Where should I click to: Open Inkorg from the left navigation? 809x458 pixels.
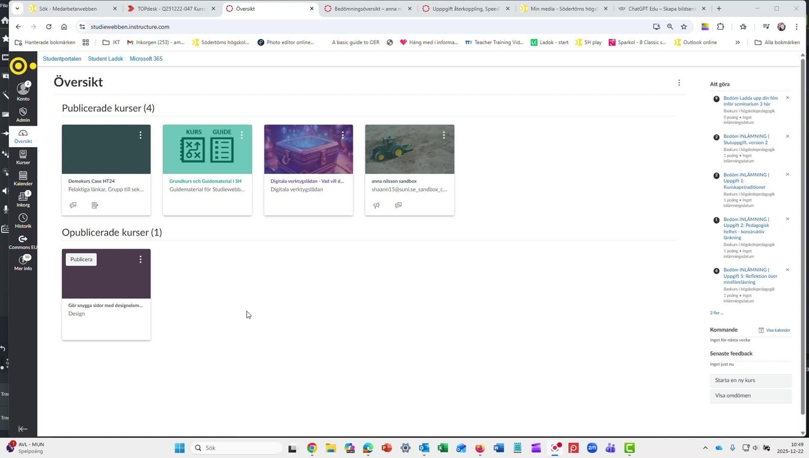(x=23, y=200)
